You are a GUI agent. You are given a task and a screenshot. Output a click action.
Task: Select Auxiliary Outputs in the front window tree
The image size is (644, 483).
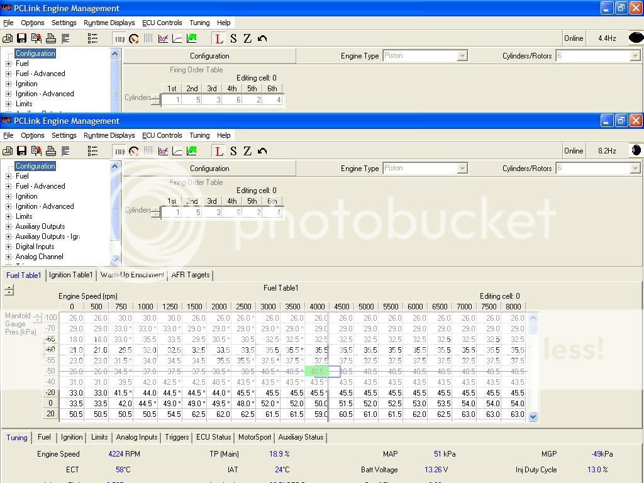[x=40, y=226]
